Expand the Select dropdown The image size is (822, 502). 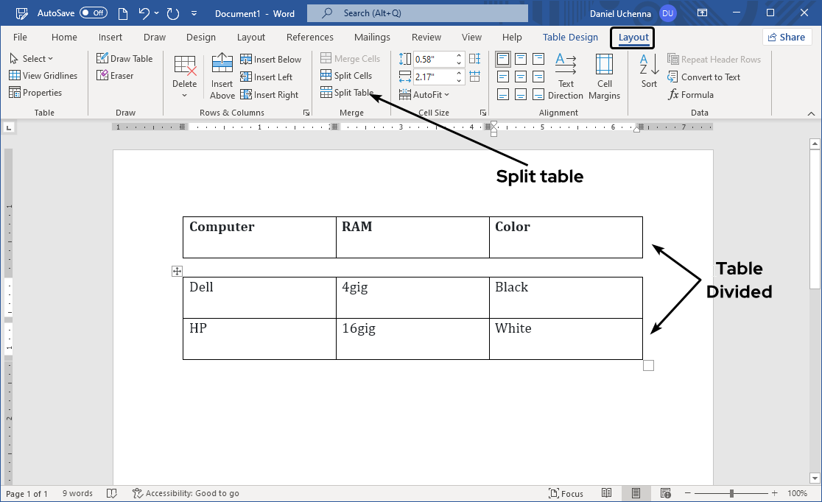coord(32,58)
